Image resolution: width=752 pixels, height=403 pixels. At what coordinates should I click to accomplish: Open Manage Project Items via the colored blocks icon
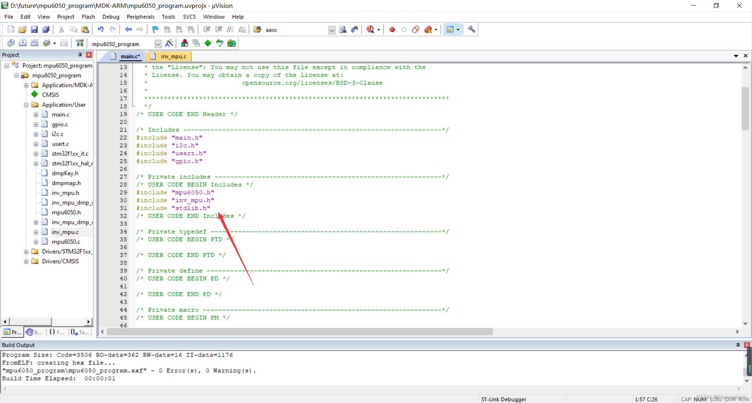pos(184,43)
